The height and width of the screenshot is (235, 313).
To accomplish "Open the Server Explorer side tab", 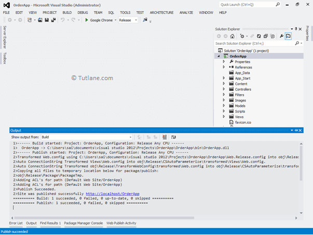I will 5,37.
